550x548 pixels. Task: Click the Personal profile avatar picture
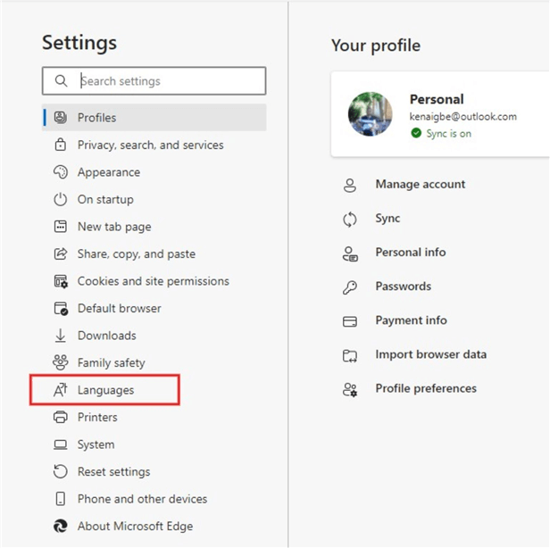click(x=371, y=116)
